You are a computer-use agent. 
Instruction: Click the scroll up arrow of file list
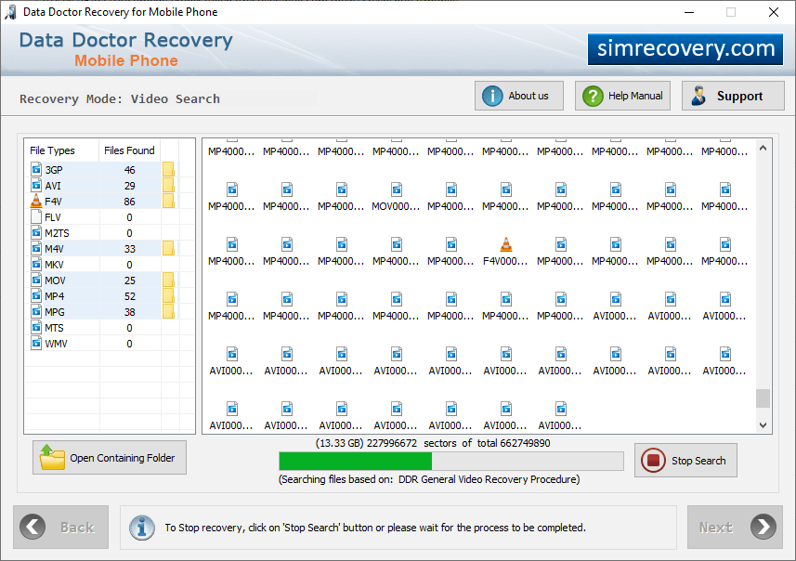pos(763,149)
